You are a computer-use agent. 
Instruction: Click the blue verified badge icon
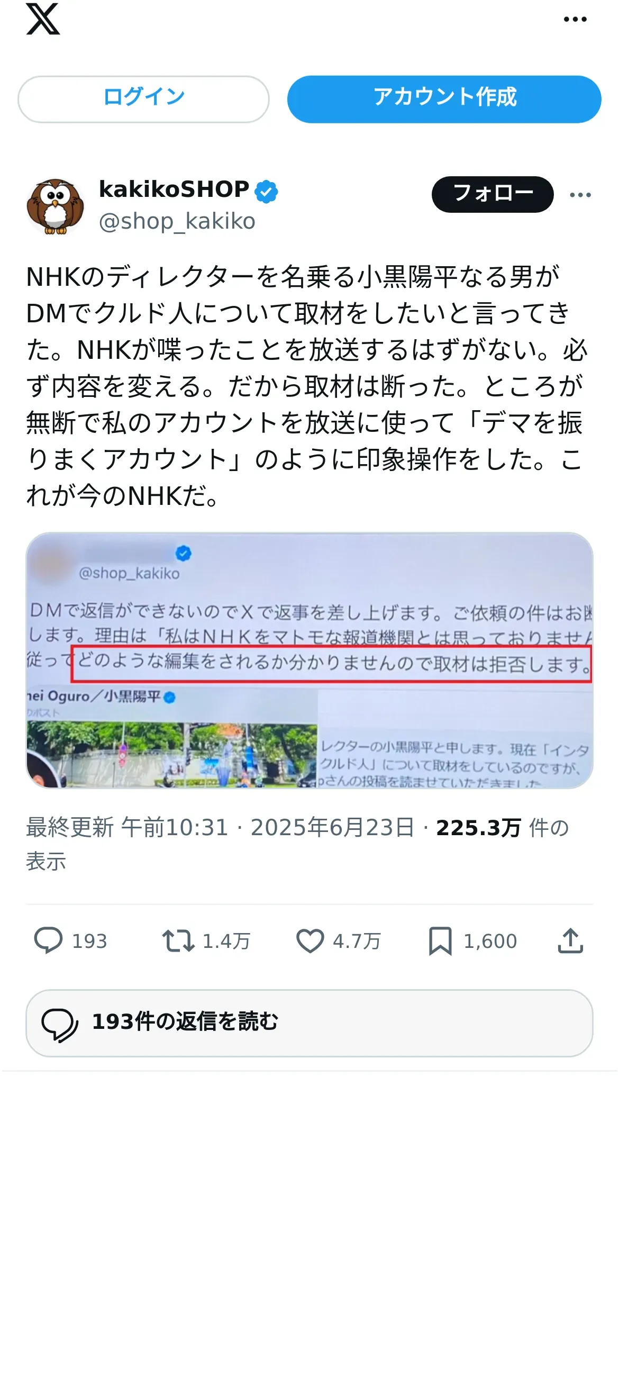266,192
